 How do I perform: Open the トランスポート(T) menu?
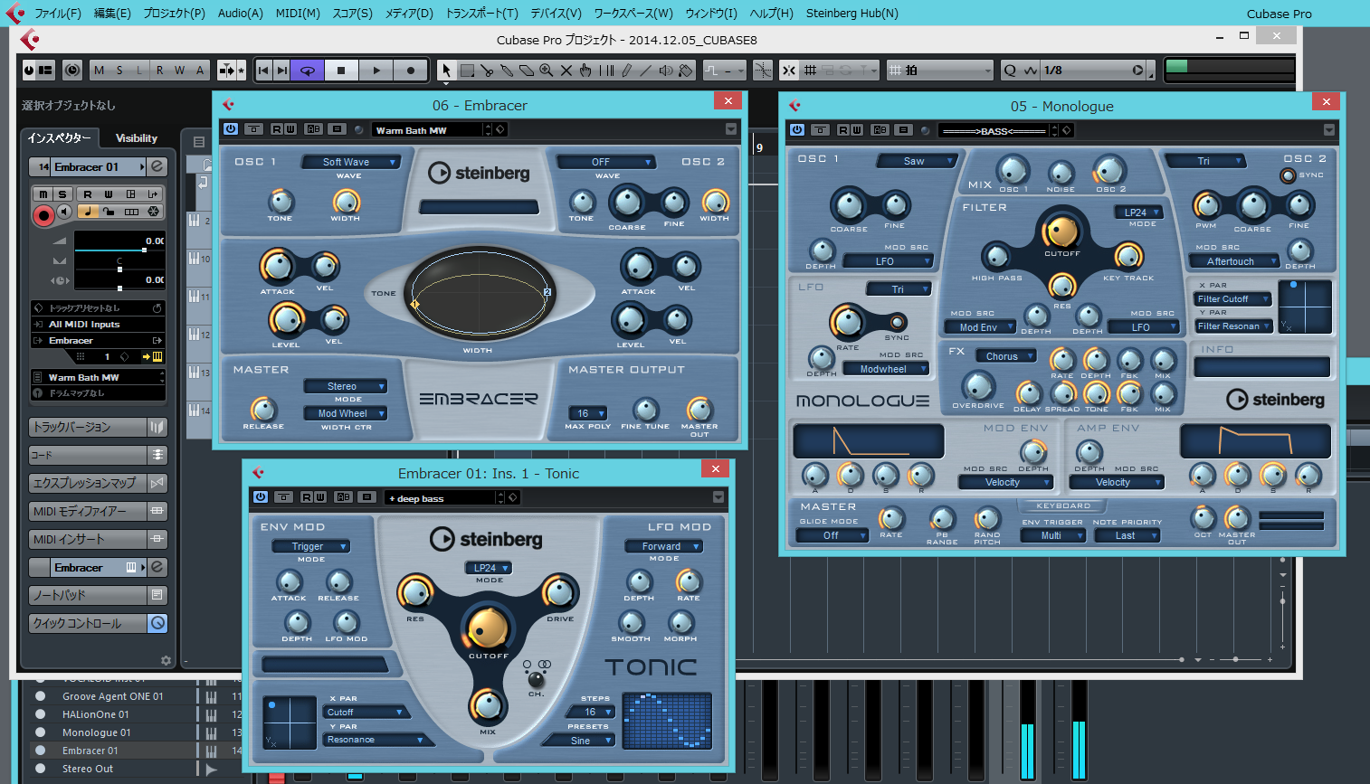coord(481,14)
